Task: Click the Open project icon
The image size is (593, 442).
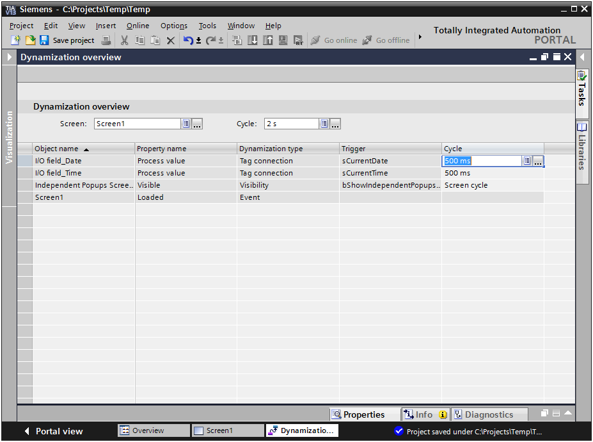Action: pos(30,40)
